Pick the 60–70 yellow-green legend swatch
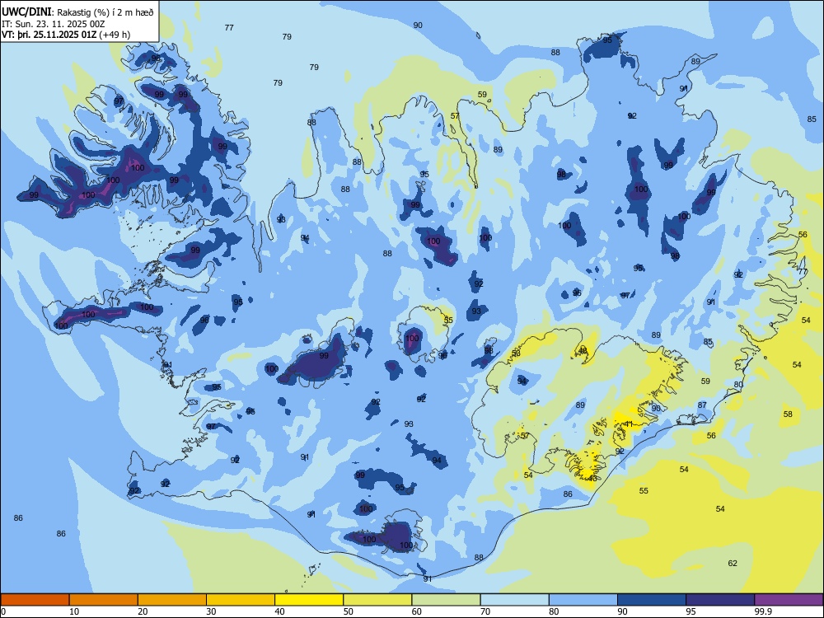Image resolution: width=824 pixels, height=618 pixels. pyautogui.click(x=446, y=600)
